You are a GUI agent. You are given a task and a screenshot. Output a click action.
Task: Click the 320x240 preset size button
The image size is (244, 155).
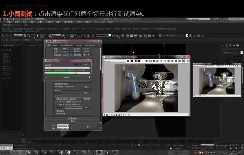77,49
